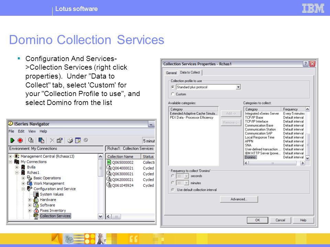The image size is (330, 247).
Task: Expand the Hardware node
Action: coord(30,200)
